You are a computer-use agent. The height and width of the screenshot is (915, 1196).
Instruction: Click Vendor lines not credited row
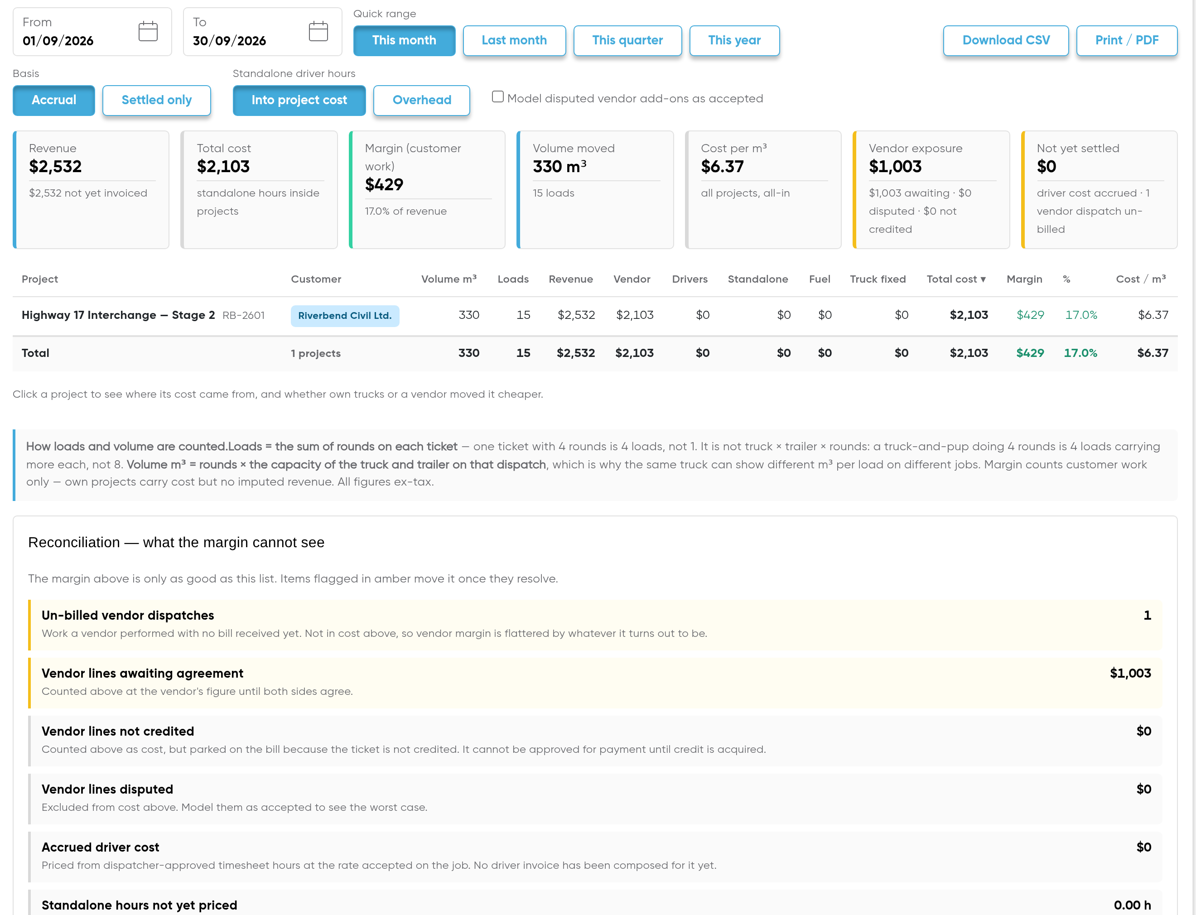click(x=595, y=741)
